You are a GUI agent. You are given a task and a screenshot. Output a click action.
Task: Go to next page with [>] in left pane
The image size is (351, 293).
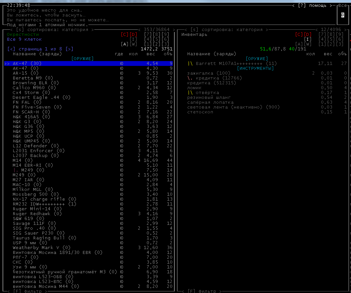click(x=69, y=49)
